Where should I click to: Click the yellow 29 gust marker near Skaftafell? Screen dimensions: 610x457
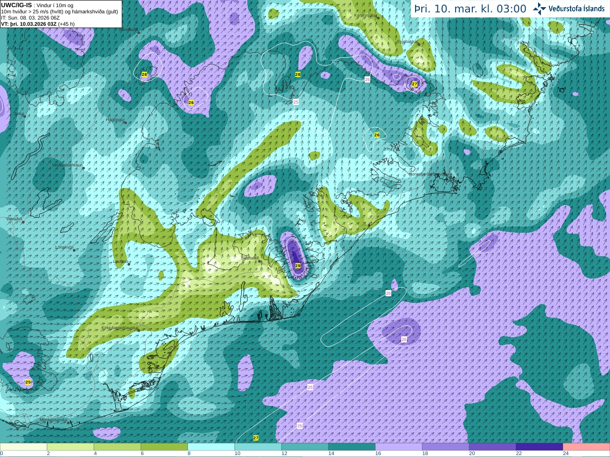tap(298, 266)
